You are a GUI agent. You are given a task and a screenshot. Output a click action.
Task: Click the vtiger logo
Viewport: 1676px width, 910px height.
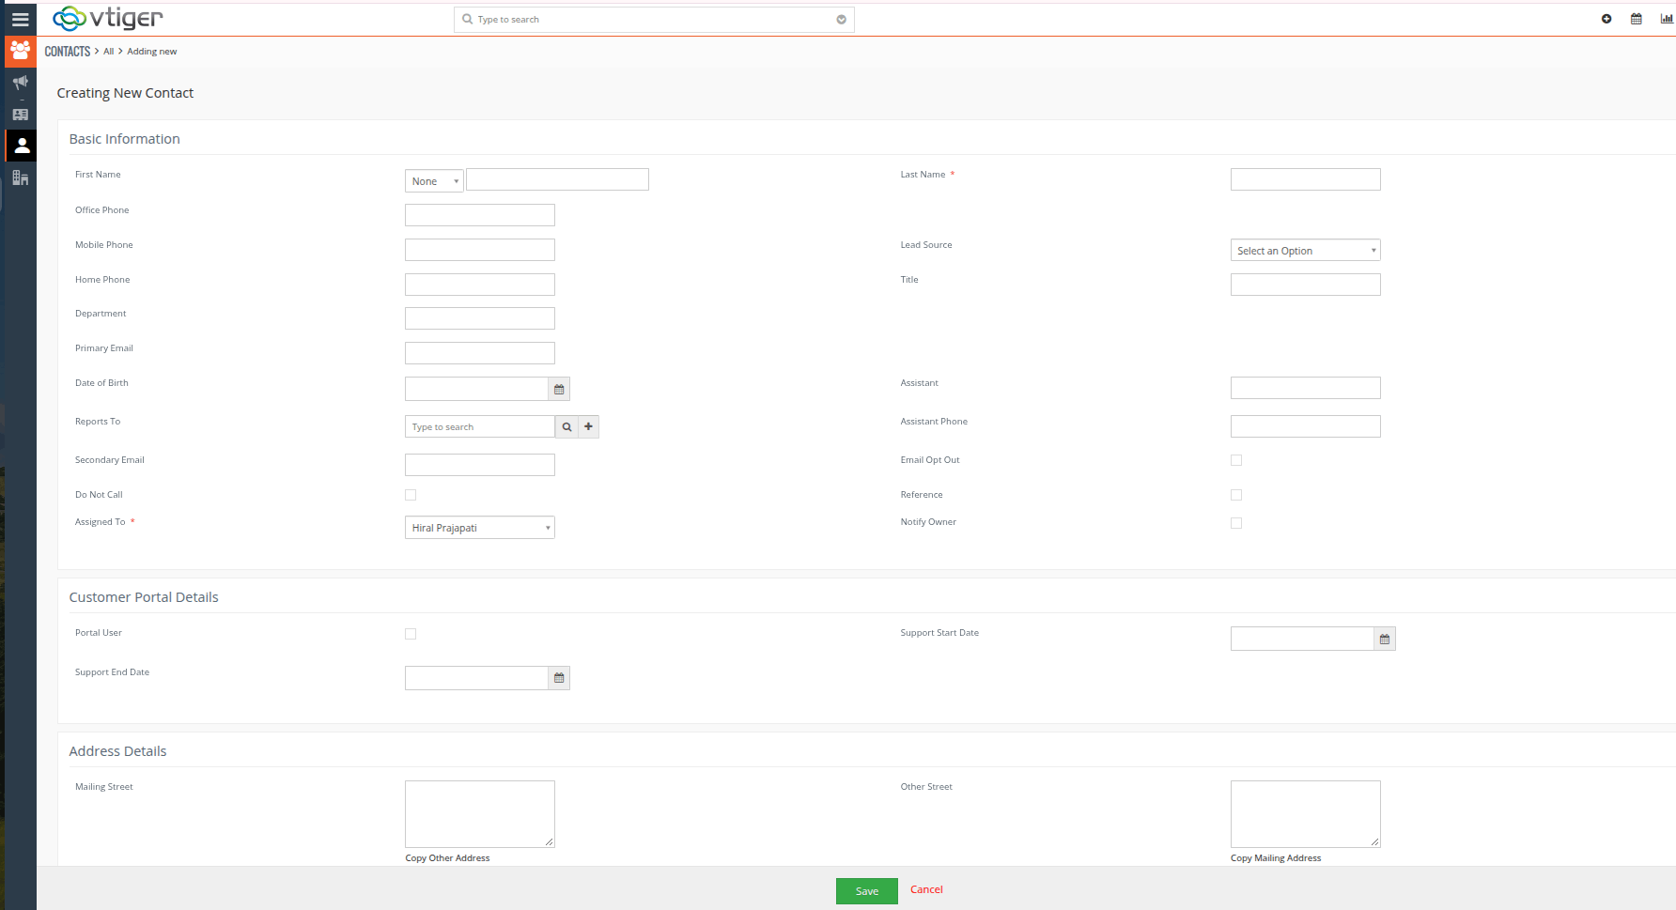[108, 18]
